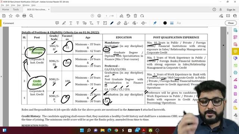Open File Explorer from taskbar
239x134 pixels.
[x=103, y=130]
